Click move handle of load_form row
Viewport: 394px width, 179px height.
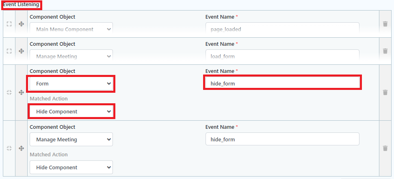[x=22, y=51]
